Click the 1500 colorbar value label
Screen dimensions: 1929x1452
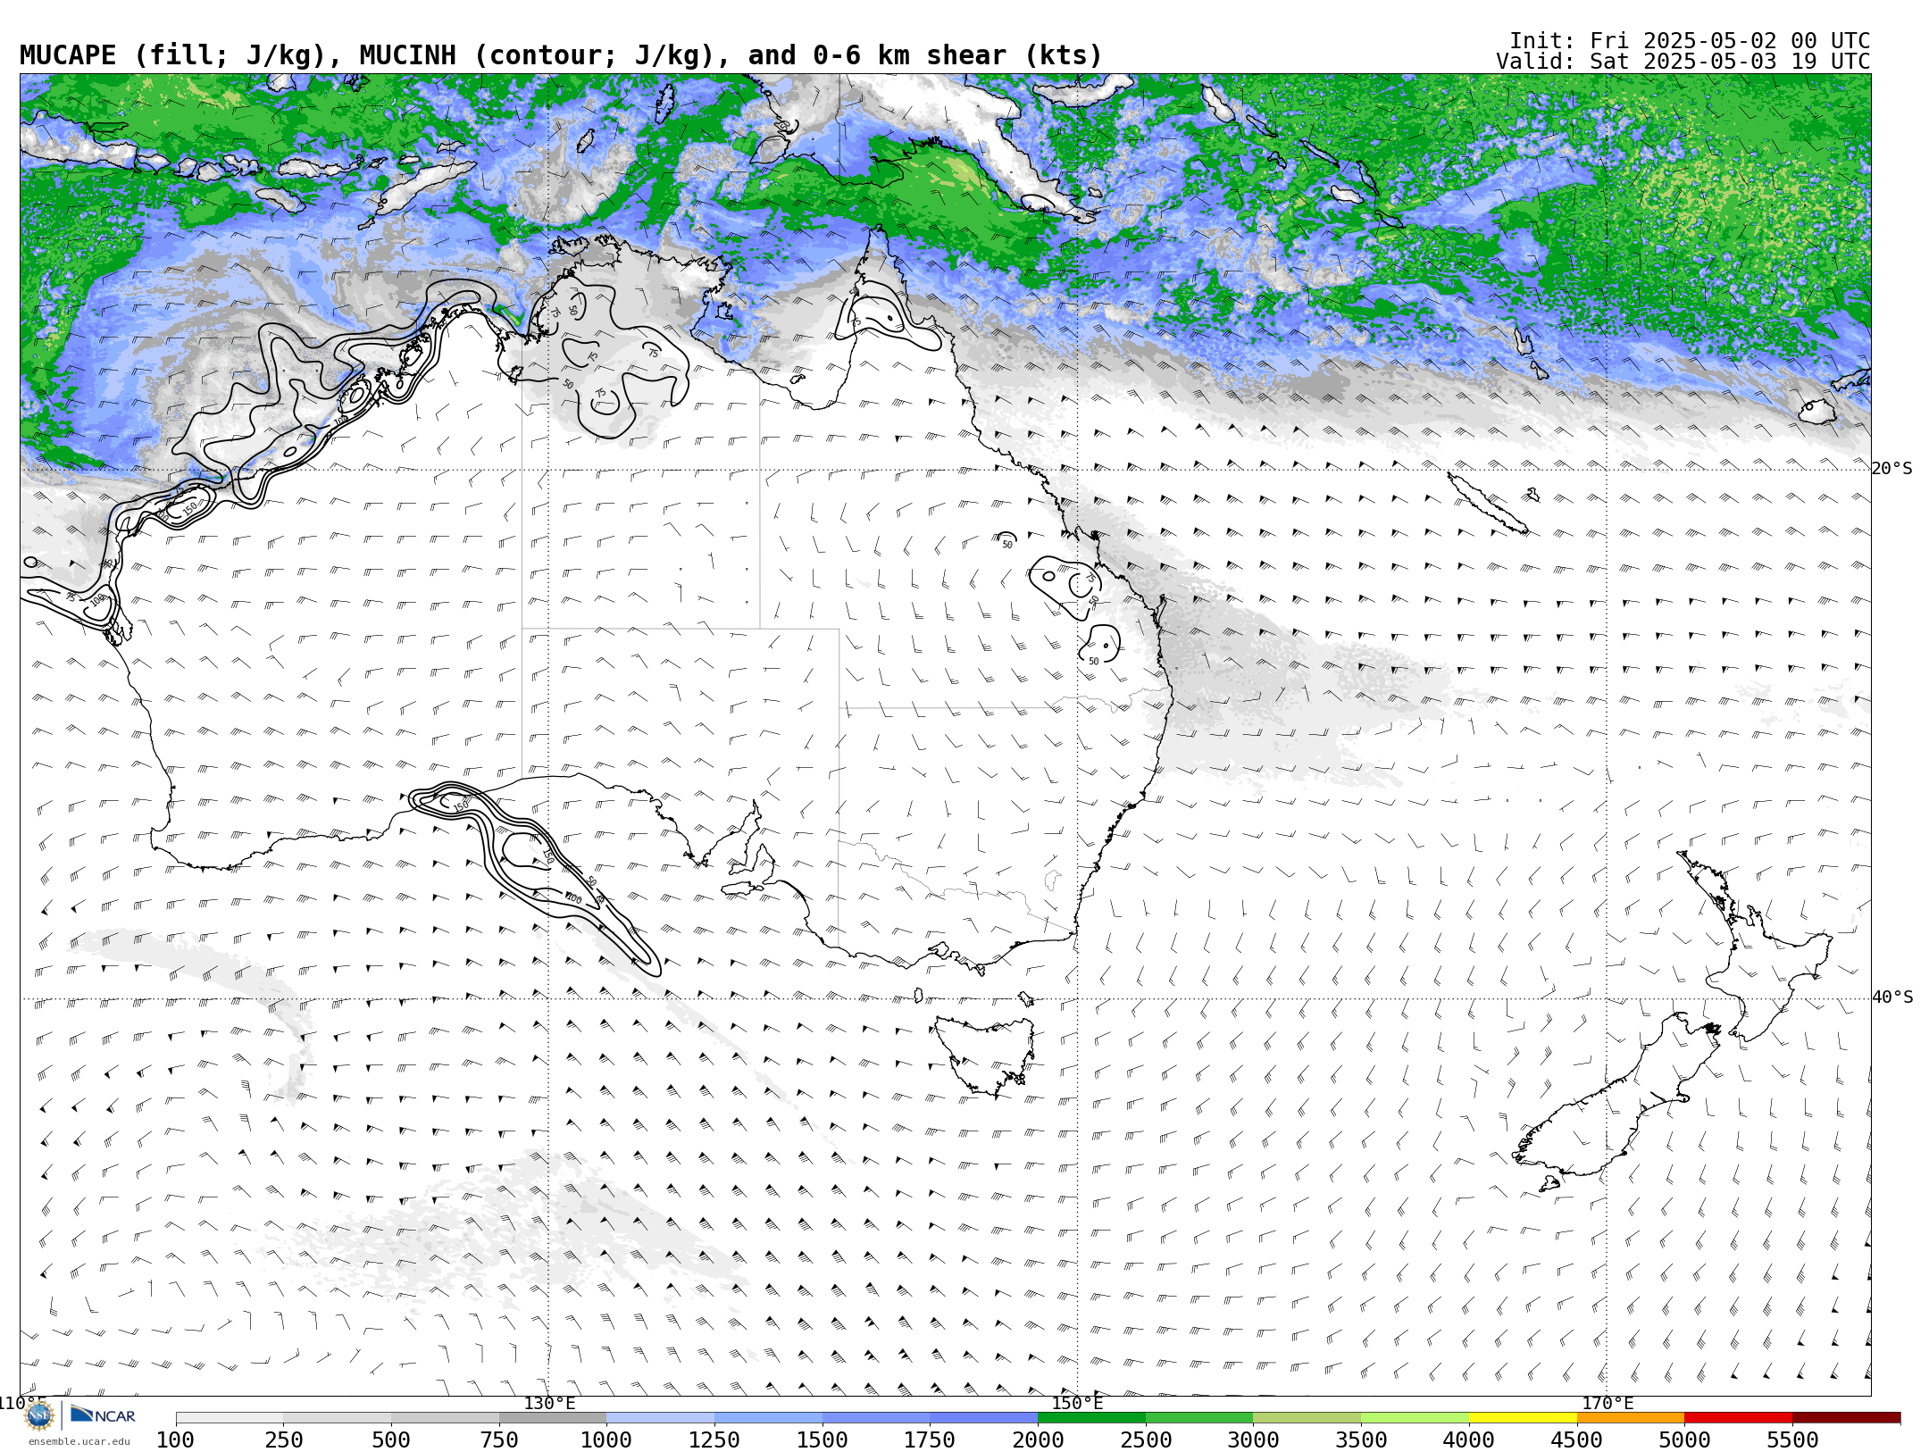pos(823,1439)
